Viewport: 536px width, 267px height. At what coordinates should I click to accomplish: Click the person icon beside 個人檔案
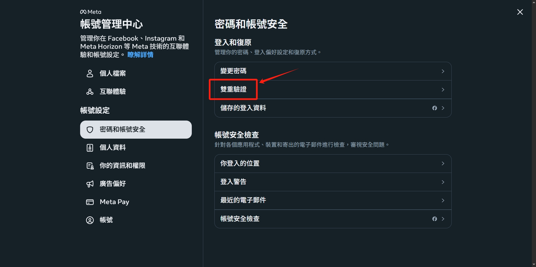90,74
